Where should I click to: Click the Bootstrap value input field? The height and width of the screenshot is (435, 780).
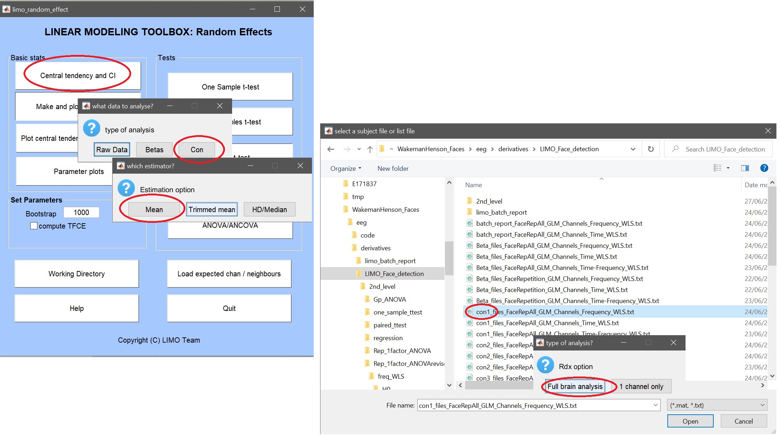point(81,213)
